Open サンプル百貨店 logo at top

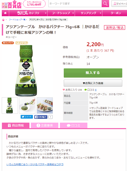pos(12,4)
